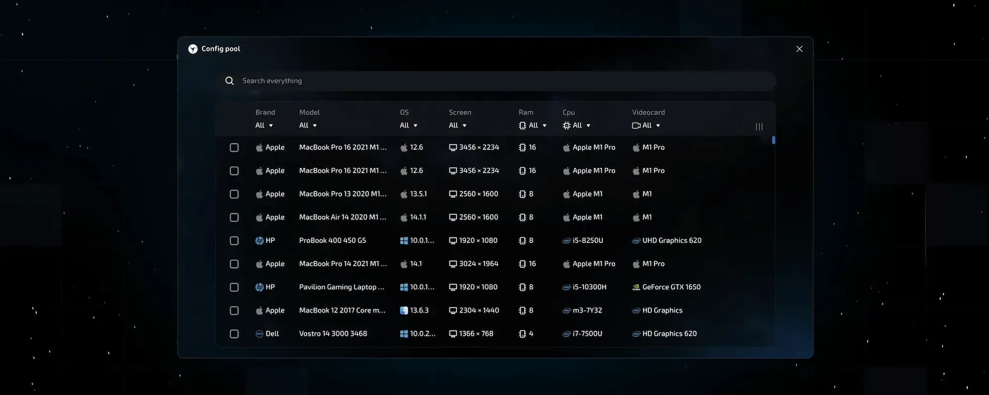
Task: Open the Brand filter dropdown
Action: (x=264, y=125)
